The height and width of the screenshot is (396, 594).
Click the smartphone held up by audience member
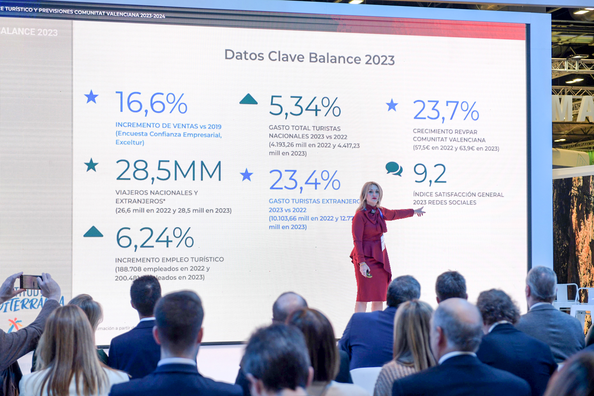click(30, 282)
